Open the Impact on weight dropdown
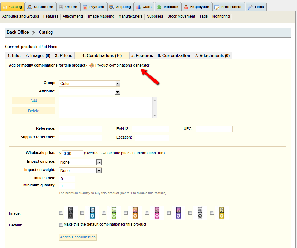Viewport: 297px width, 248px height. 80,170
